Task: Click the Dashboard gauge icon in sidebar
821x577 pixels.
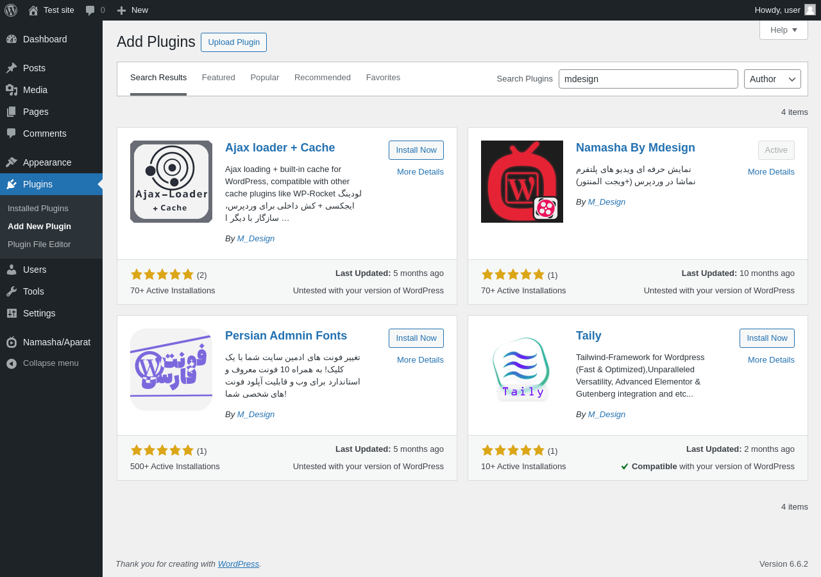Action: click(x=12, y=39)
